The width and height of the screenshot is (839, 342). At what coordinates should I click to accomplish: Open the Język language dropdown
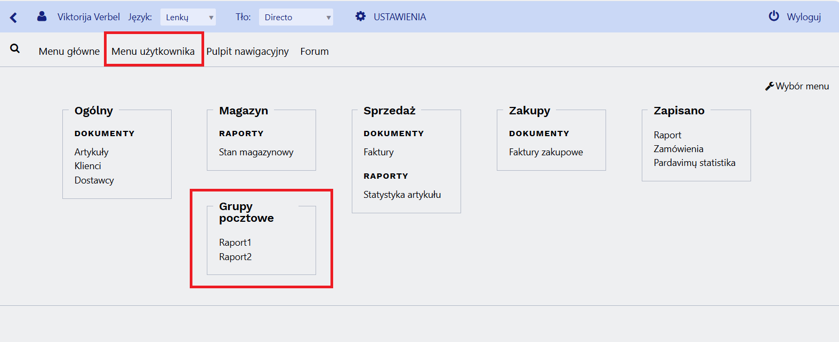pyautogui.click(x=188, y=17)
